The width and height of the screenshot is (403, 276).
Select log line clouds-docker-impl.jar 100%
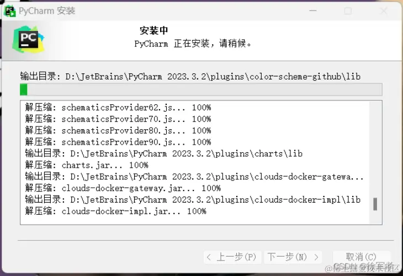point(116,211)
